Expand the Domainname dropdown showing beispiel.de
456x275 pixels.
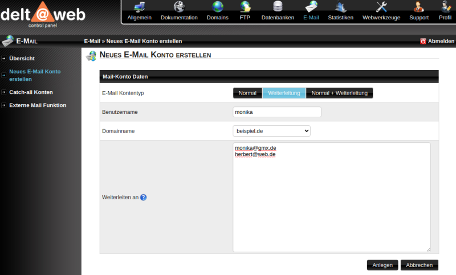272,131
